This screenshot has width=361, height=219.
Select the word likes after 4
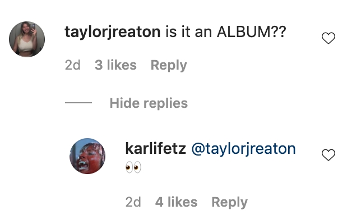coord(182,202)
